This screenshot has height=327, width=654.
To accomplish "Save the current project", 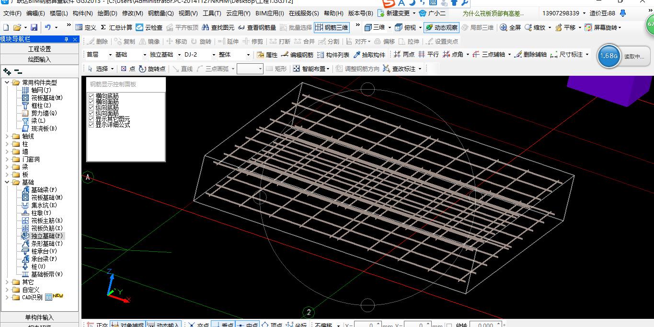I will 34,27.
